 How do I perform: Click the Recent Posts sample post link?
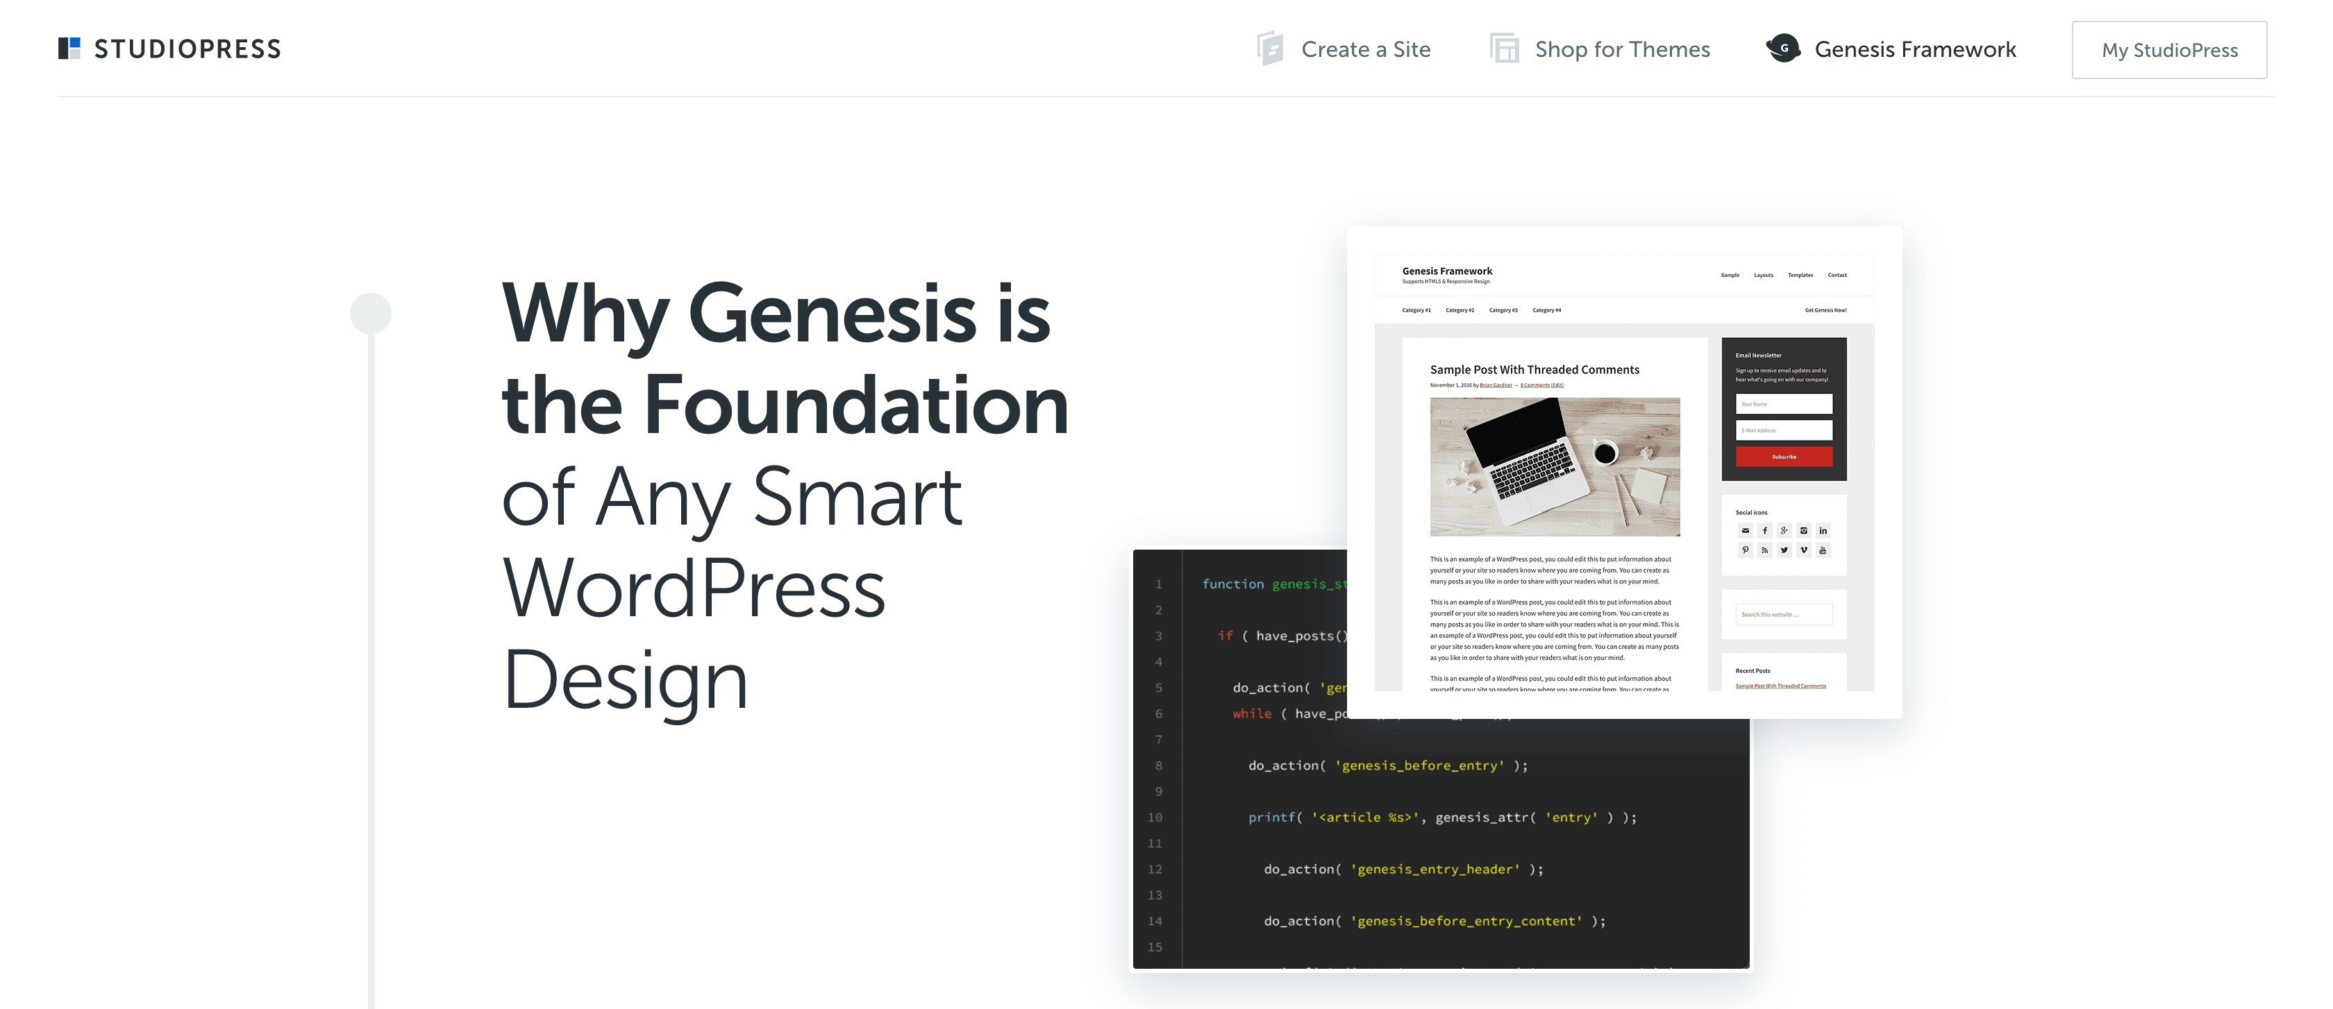pyautogui.click(x=1780, y=686)
